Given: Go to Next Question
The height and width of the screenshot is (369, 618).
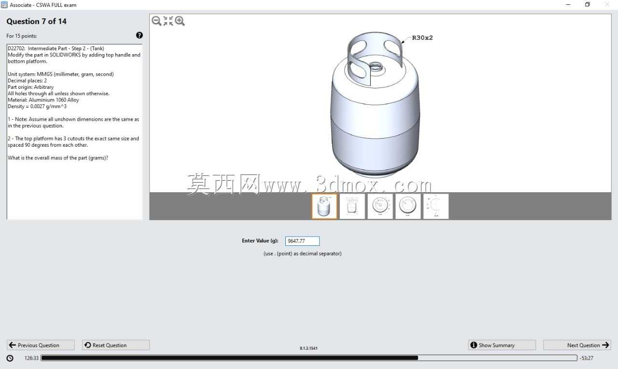Looking at the screenshot, I should tap(577, 345).
